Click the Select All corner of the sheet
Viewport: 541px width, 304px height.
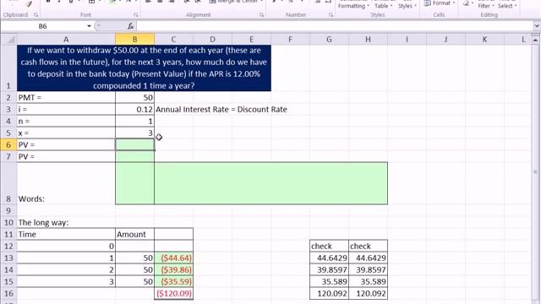8,40
